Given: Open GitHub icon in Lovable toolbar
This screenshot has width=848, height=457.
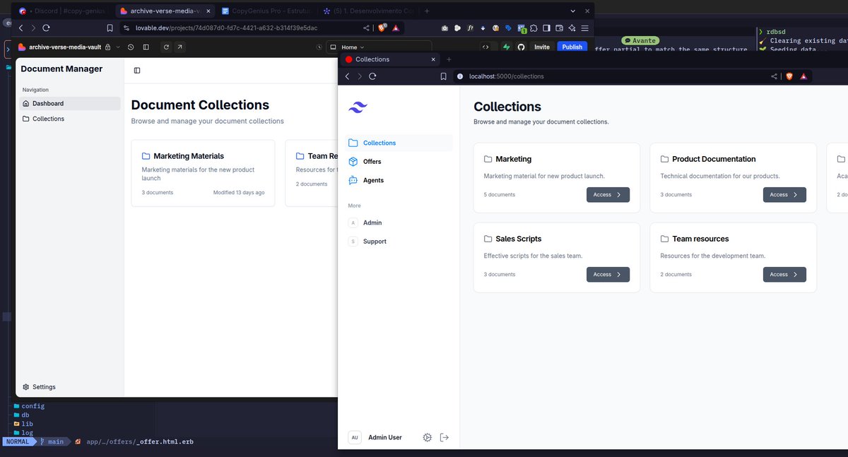Looking at the screenshot, I should (x=522, y=47).
